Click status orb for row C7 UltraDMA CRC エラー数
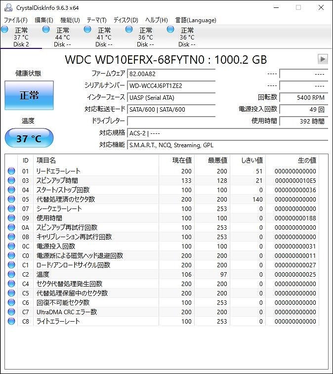333x374 pixels. [11, 312]
